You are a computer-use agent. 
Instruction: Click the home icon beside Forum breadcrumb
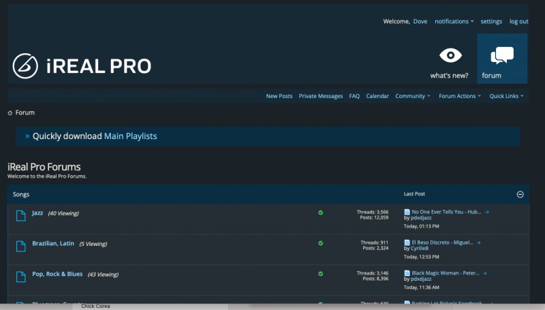tap(10, 112)
